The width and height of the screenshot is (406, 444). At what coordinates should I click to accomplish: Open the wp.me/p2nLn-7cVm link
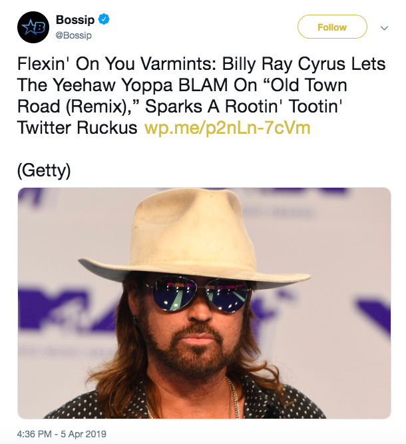coord(227,128)
